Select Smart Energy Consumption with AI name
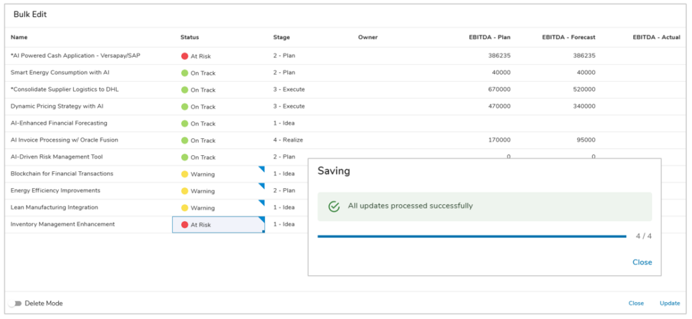The image size is (692, 319). point(59,72)
